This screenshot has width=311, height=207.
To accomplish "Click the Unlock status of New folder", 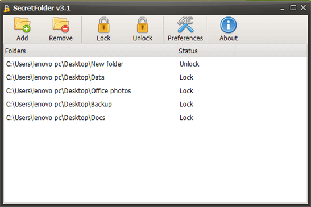I will tap(189, 64).
